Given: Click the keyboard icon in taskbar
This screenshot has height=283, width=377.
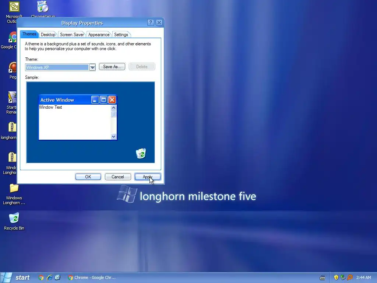Looking at the screenshot, I should pyautogui.click(x=323, y=278).
